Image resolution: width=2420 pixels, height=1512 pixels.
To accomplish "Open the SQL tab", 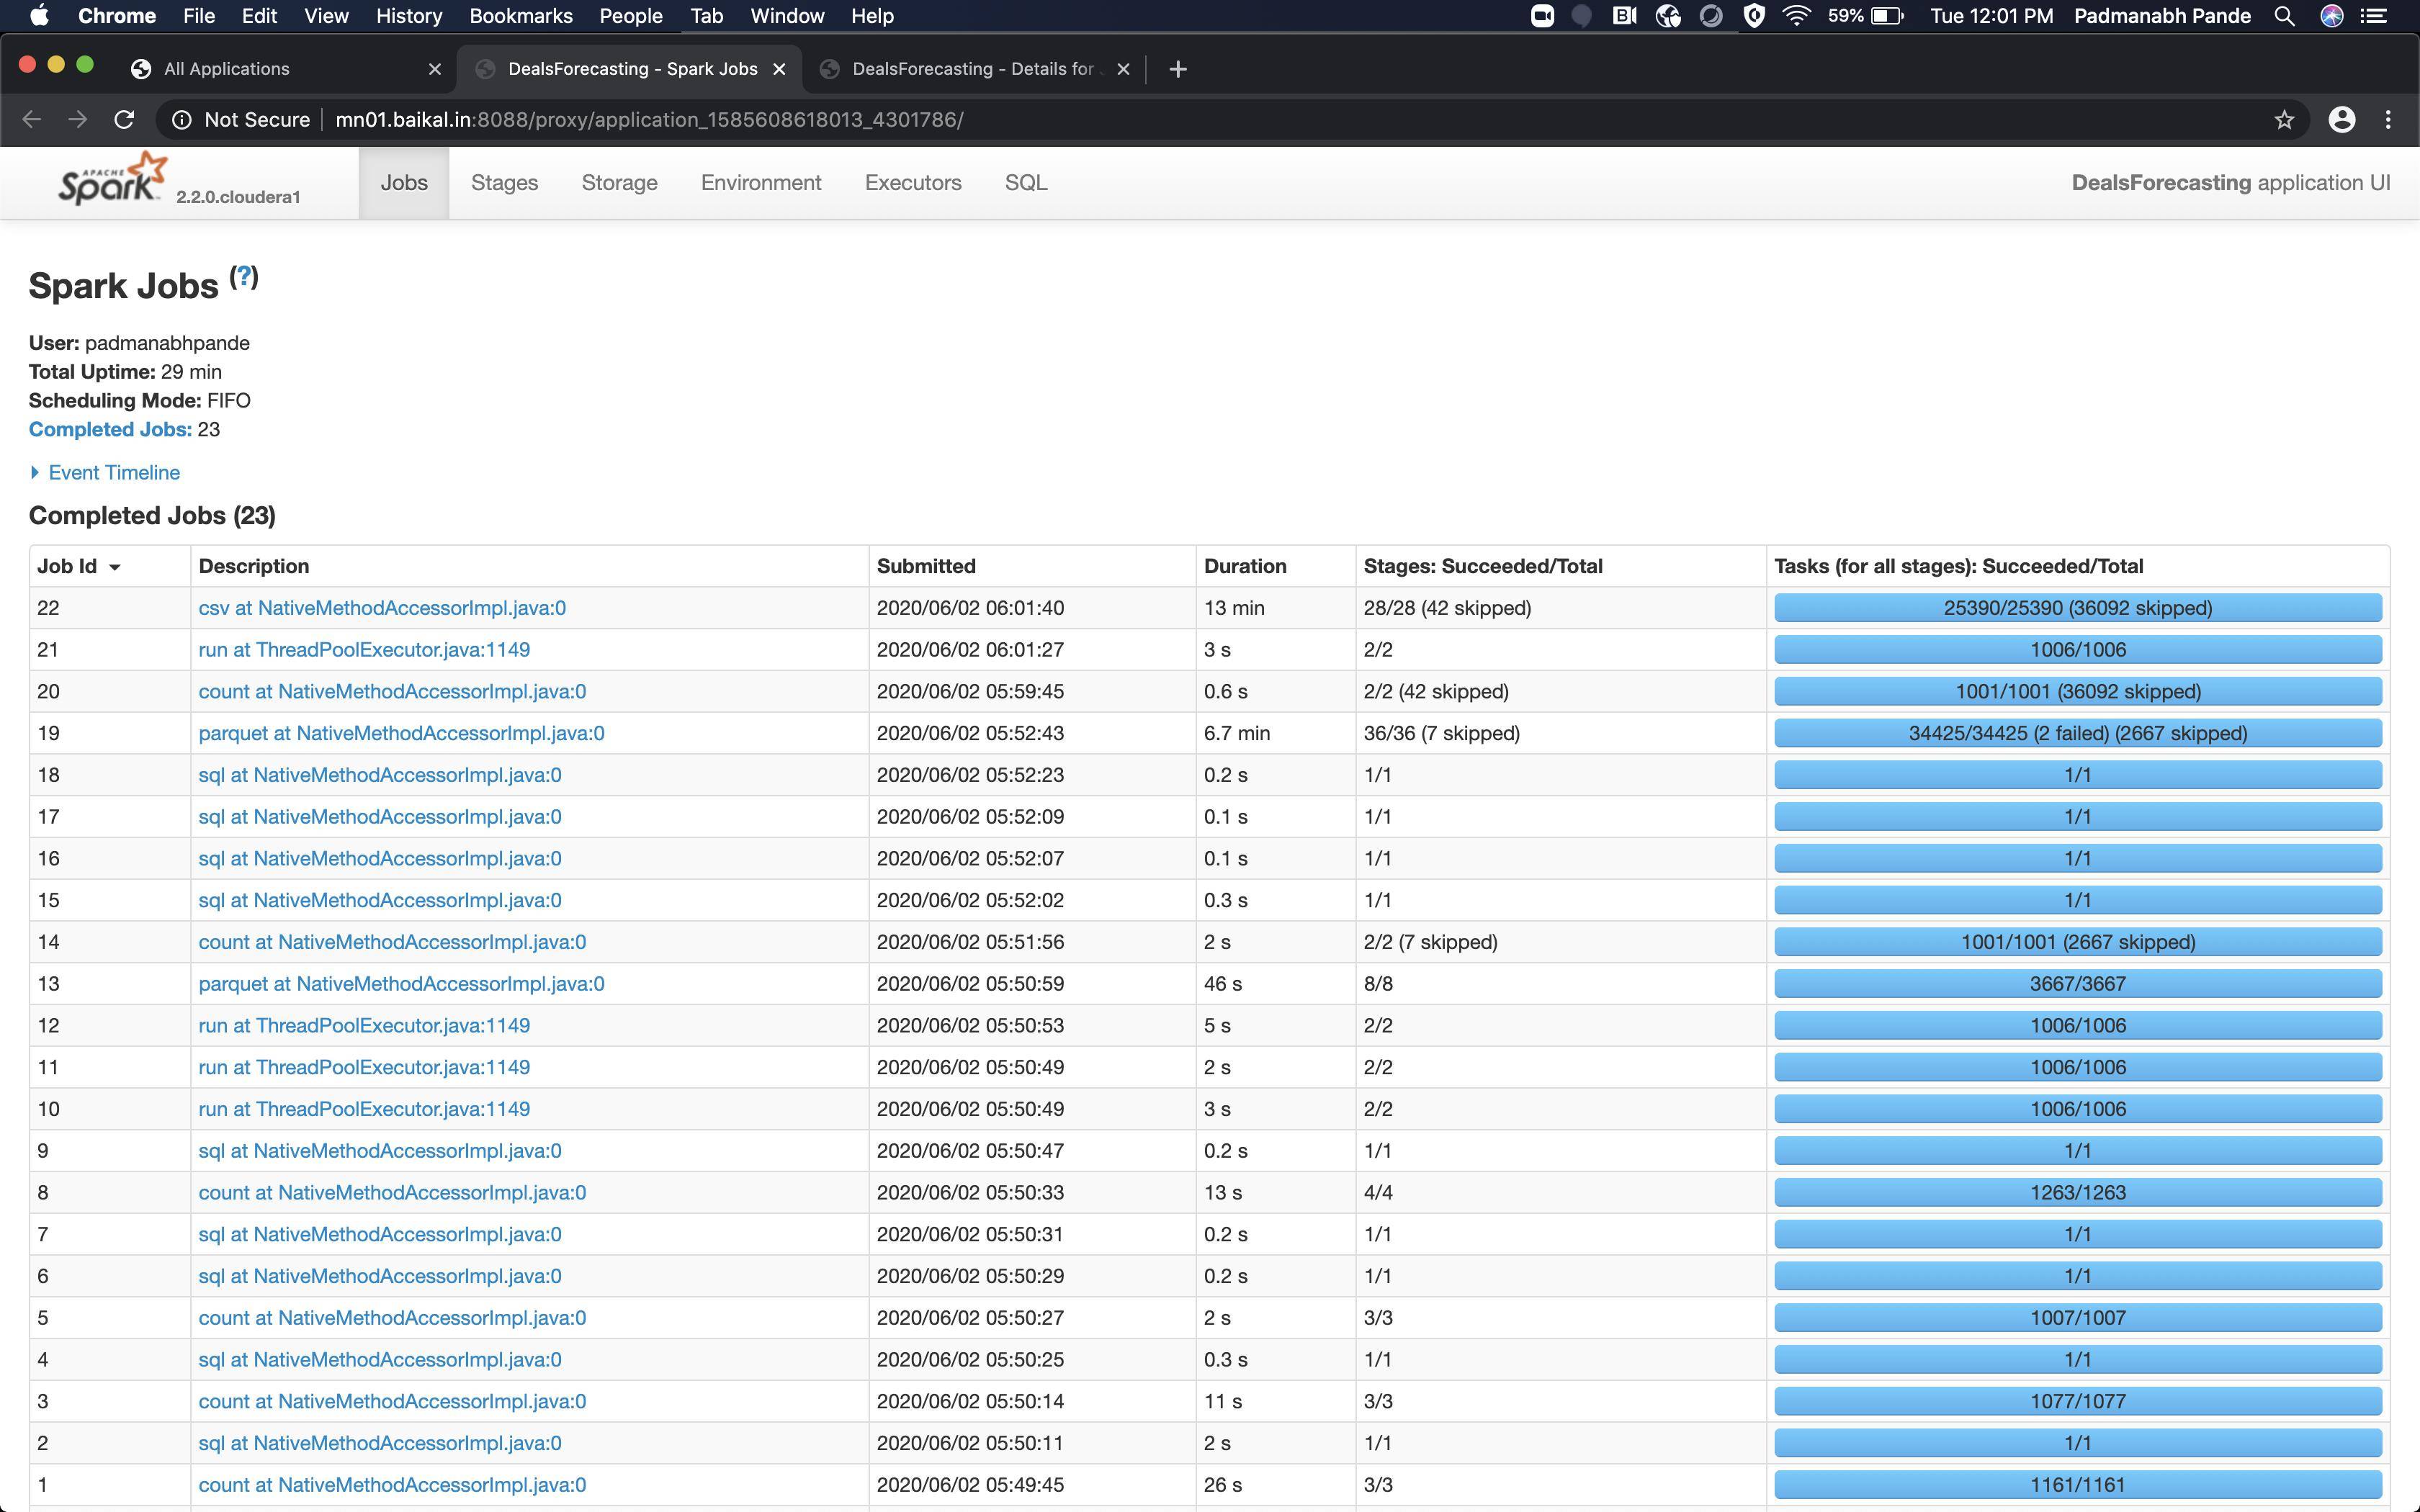I will coord(1025,182).
